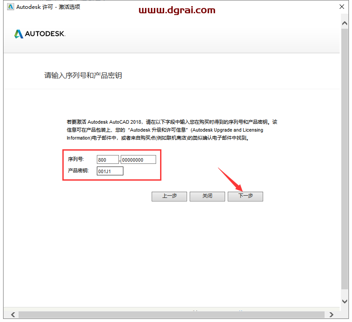Screen dimensions: 352x322
Task: Click the text Autodesk AutoCAD 2018 in the instructions
Action: [x=114, y=122]
